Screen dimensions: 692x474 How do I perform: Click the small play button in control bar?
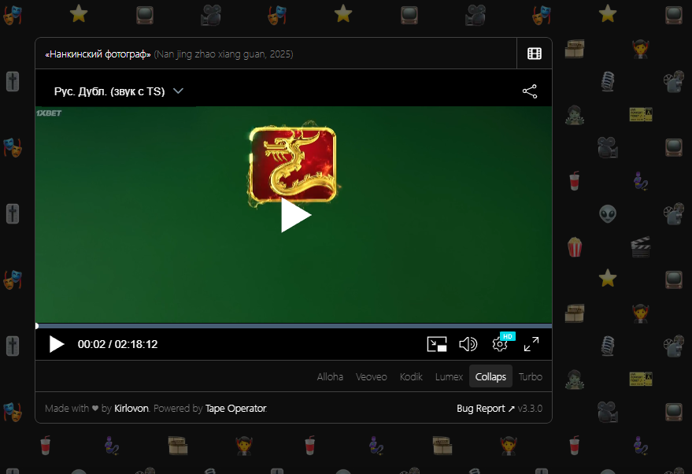click(x=57, y=344)
